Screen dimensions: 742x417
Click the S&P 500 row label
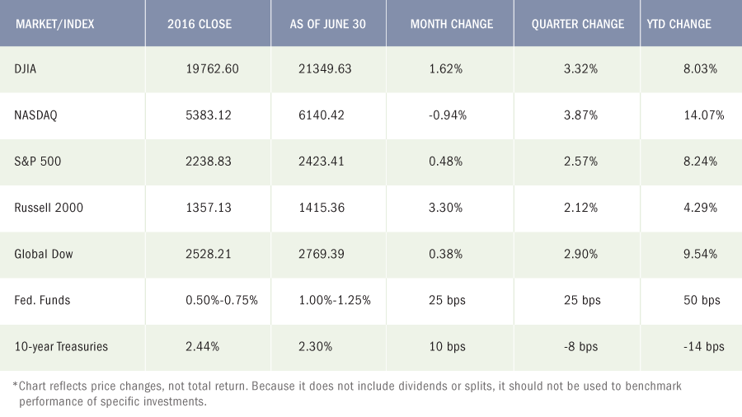pyautogui.click(x=37, y=162)
